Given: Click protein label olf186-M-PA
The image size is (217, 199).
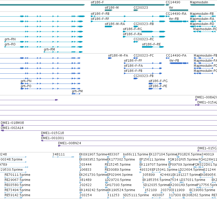Looking at the screenshot, I should [x=118, y=56].
